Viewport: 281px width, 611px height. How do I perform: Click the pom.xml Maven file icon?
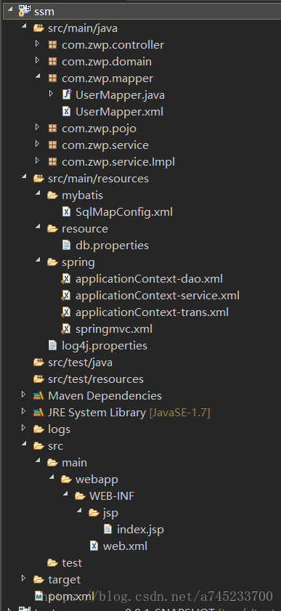(39, 596)
